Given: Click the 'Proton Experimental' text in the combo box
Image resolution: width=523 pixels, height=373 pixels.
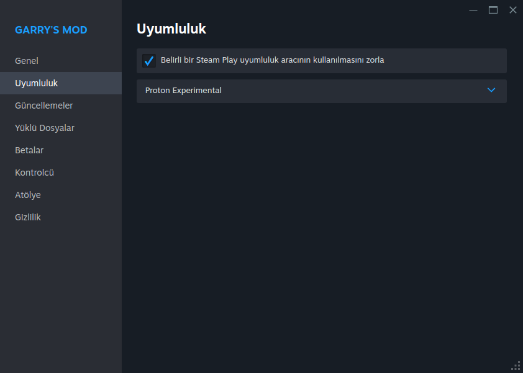Looking at the screenshot, I should pos(183,91).
